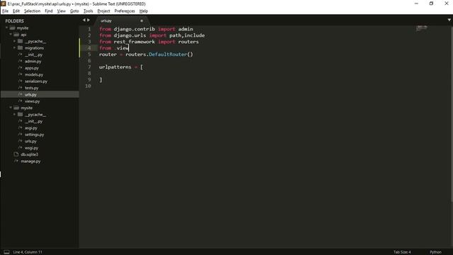The width and height of the screenshot is (453, 255).
Task: Open the Tools menu
Action: tap(88, 11)
